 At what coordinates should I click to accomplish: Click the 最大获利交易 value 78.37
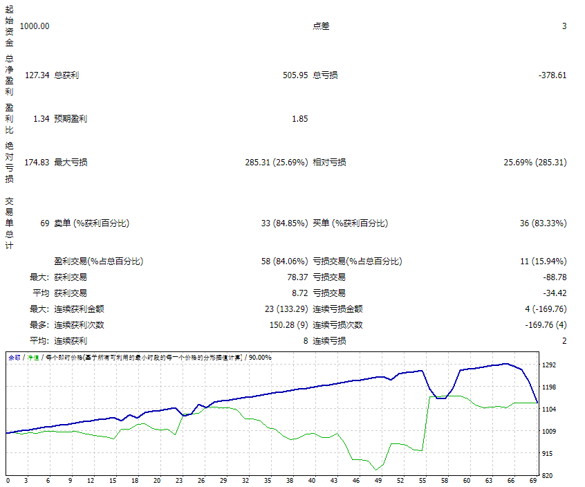(x=299, y=277)
